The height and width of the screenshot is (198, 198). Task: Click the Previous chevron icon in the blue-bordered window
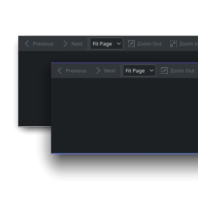coord(60,71)
